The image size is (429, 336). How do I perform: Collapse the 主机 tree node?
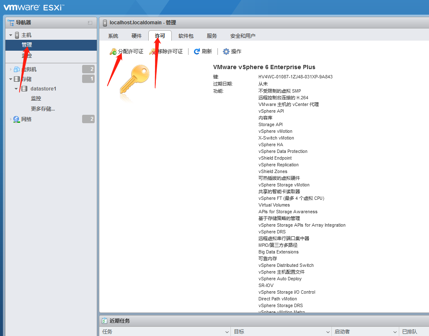10,35
